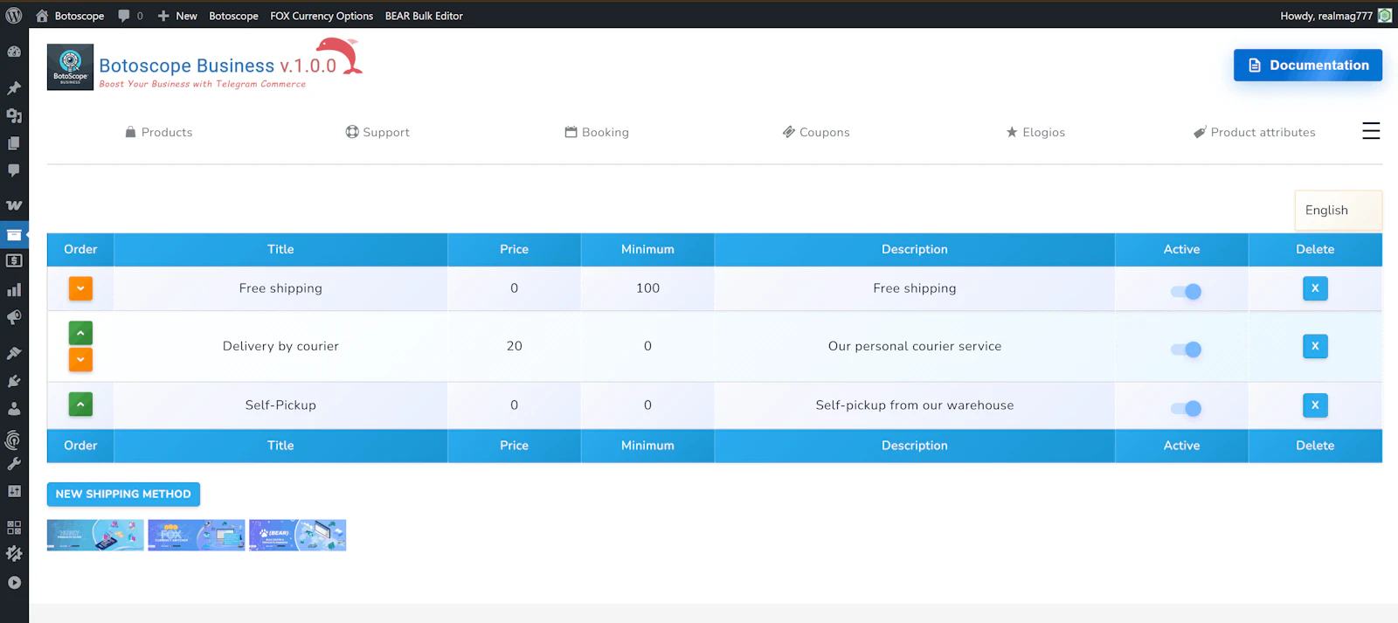The image size is (1398, 623).
Task: Open the Payments dollar sidebar icon
Action: tap(14, 260)
